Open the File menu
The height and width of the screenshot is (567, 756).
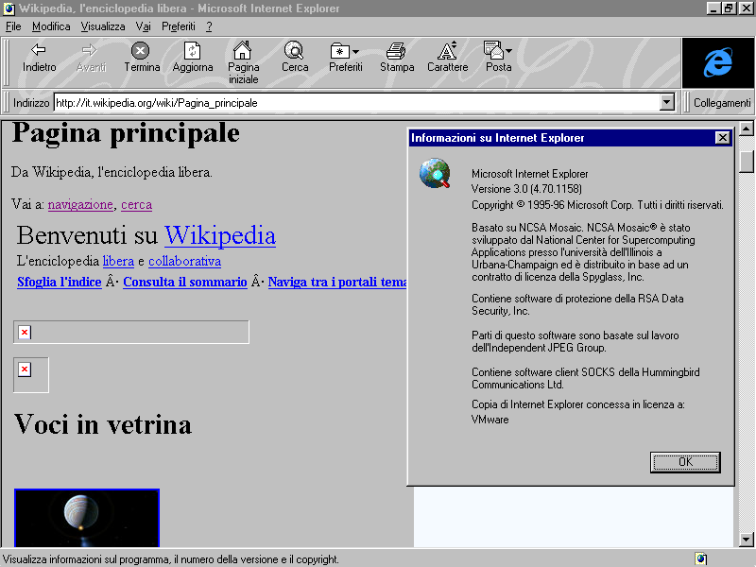click(x=13, y=26)
